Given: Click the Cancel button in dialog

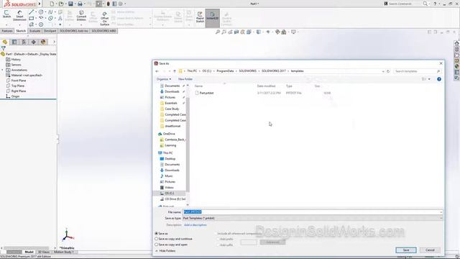Looking at the screenshot, I should 430,250.
